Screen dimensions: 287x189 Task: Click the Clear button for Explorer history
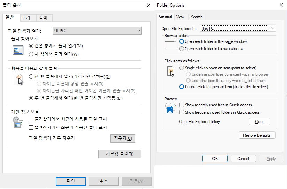tap(259, 122)
